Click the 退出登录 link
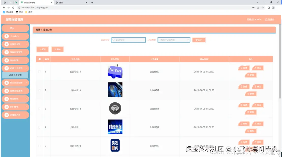The height and width of the screenshot is (157, 282). click(x=270, y=19)
